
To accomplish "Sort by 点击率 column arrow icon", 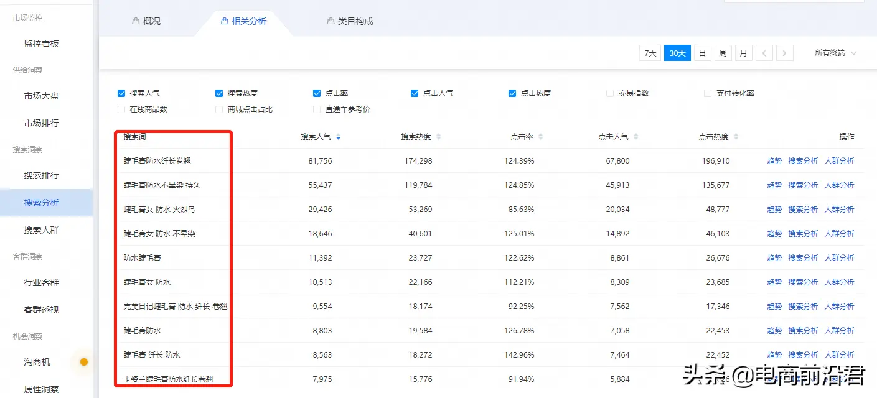I will coord(540,137).
